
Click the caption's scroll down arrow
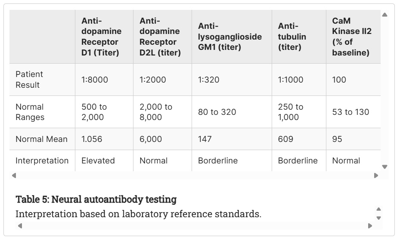pyautogui.click(x=378, y=218)
